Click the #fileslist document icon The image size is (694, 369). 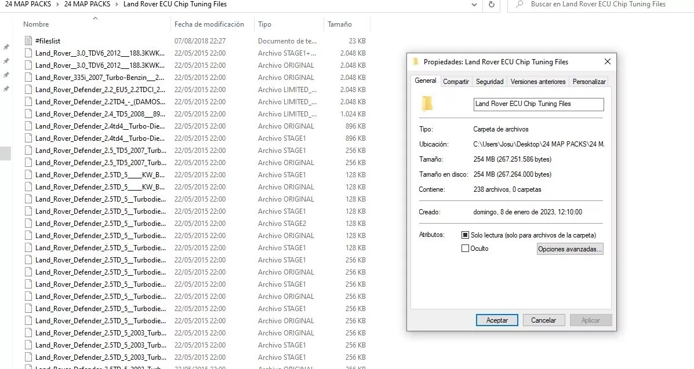pyautogui.click(x=28, y=41)
